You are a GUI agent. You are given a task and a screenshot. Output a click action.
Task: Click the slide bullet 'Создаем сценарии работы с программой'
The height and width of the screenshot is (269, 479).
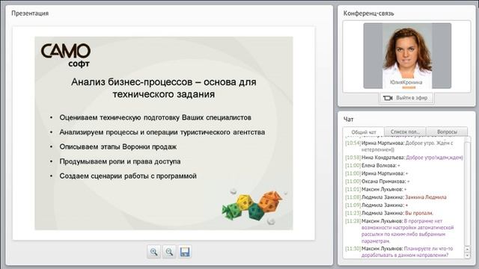tap(128, 176)
